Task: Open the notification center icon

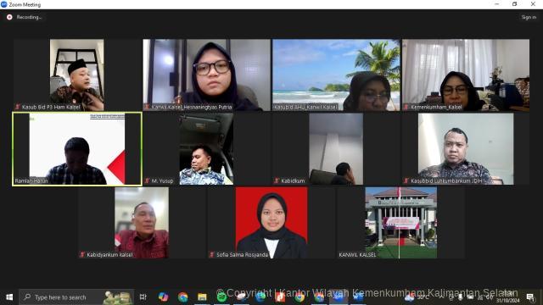Action: tap(530, 297)
